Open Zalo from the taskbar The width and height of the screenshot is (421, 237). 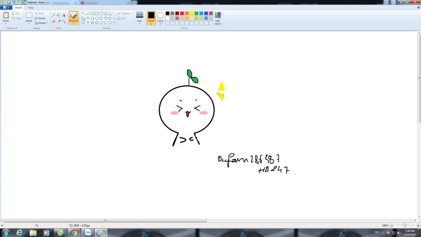(88, 233)
